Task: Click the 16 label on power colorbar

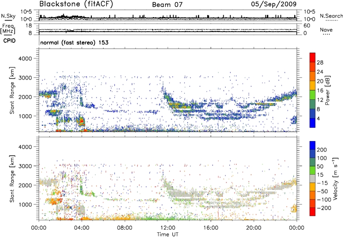Action: (320, 91)
